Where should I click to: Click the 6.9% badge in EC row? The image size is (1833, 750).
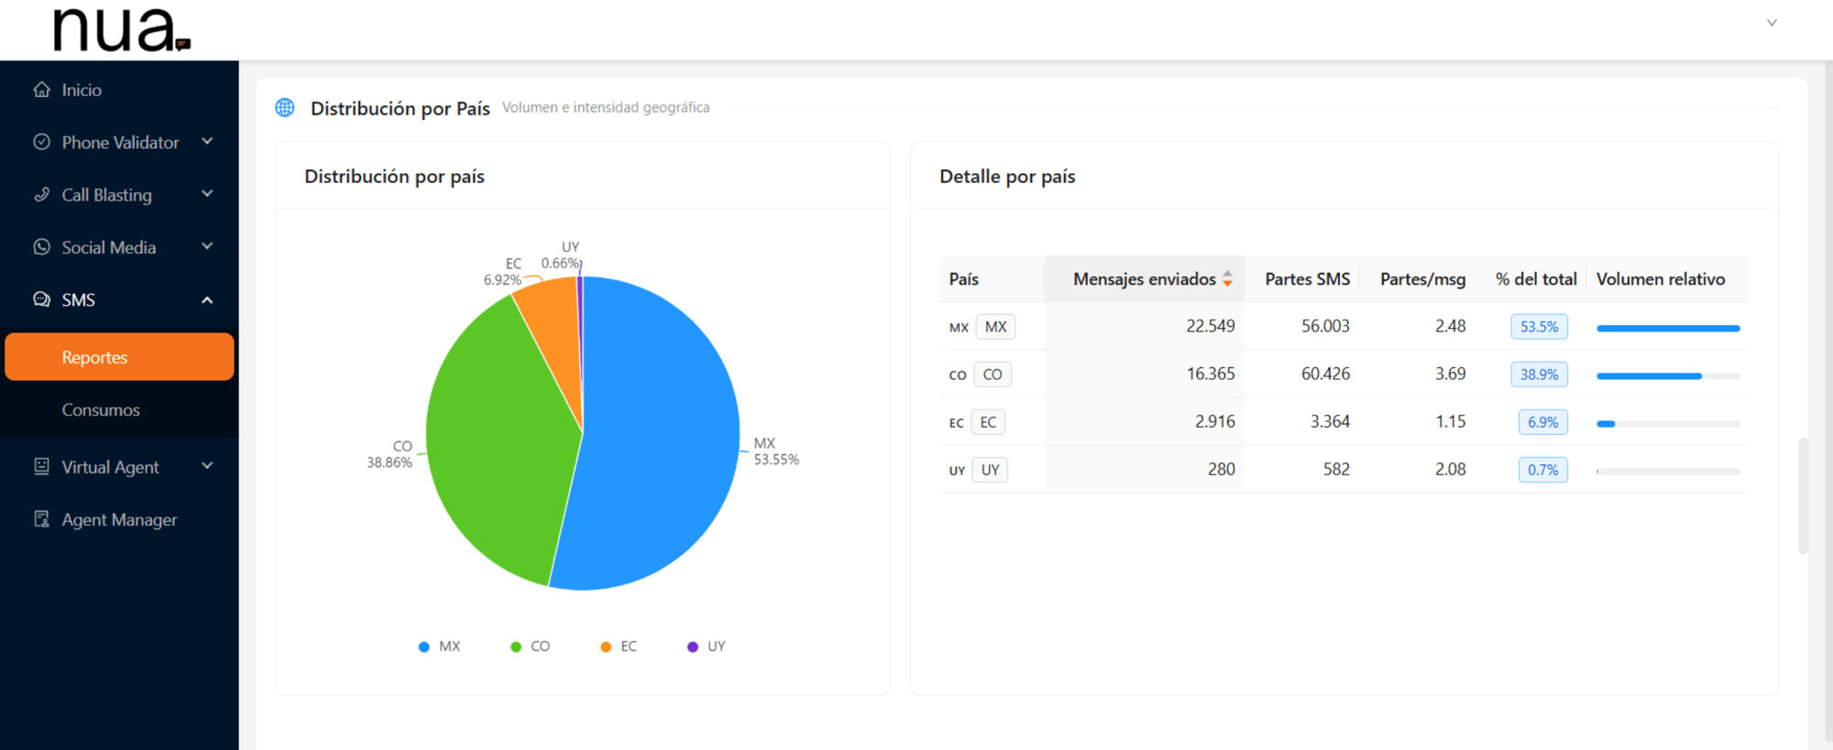(x=1542, y=422)
